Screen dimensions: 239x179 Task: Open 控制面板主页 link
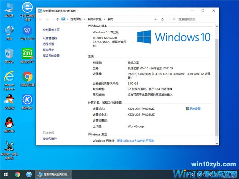[x=51, y=30]
